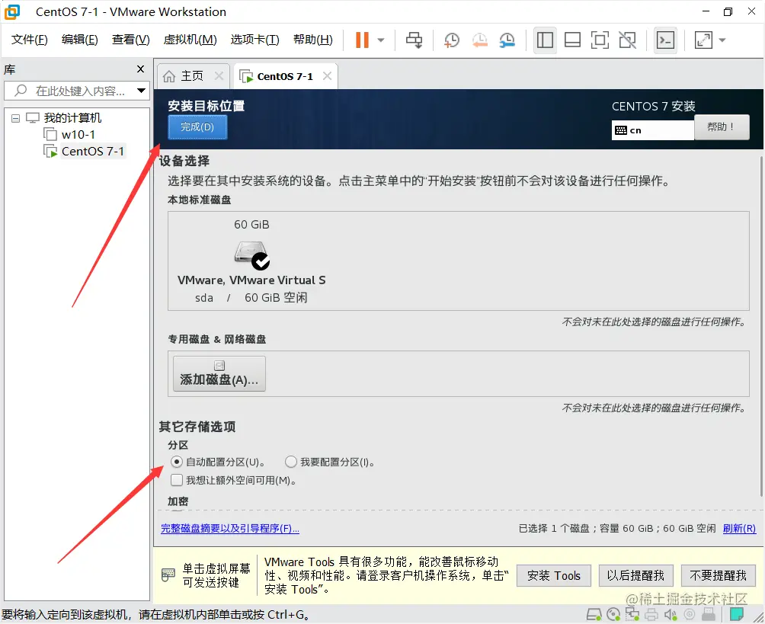Viewport: 765px width, 624px height.
Task: Open the 帮助(H) menu
Action: tap(312, 40)
